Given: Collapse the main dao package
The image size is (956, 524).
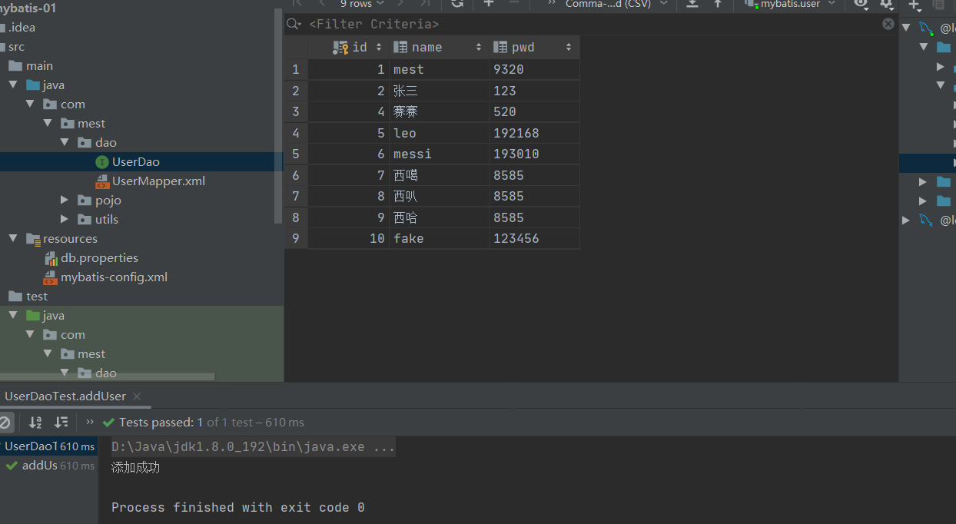Looking at the screenshot, I should pos(65,142).
